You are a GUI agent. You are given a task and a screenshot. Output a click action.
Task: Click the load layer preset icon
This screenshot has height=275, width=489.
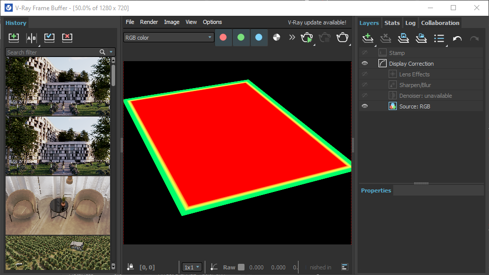(x=421, y=38)
